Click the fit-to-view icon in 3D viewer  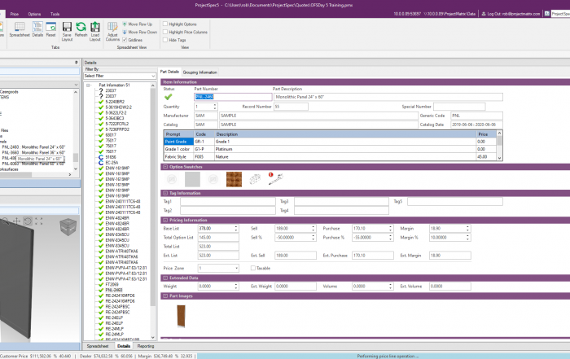point(38,221)
